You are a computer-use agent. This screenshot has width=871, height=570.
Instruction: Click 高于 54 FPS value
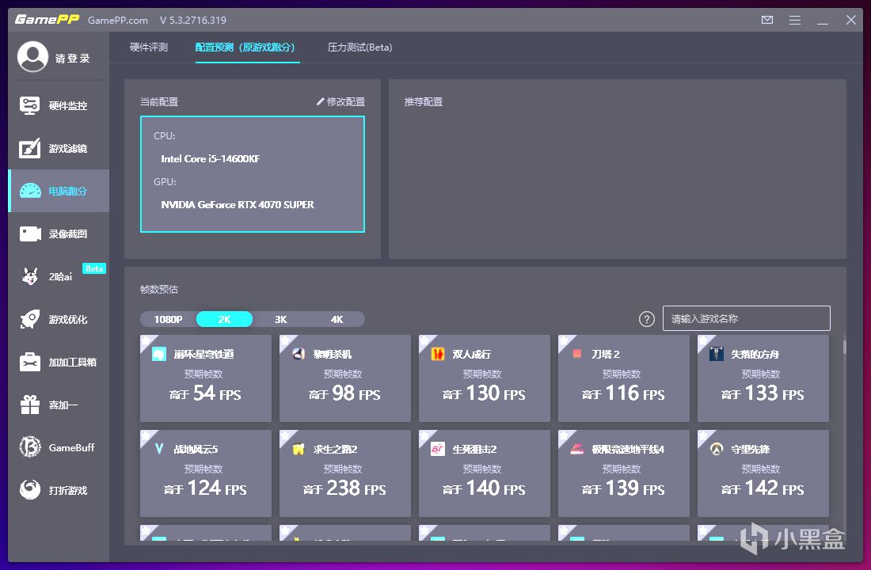205,393
